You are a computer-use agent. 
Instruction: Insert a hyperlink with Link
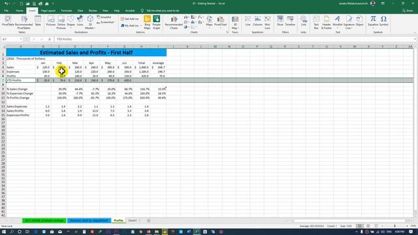point(303,21)
